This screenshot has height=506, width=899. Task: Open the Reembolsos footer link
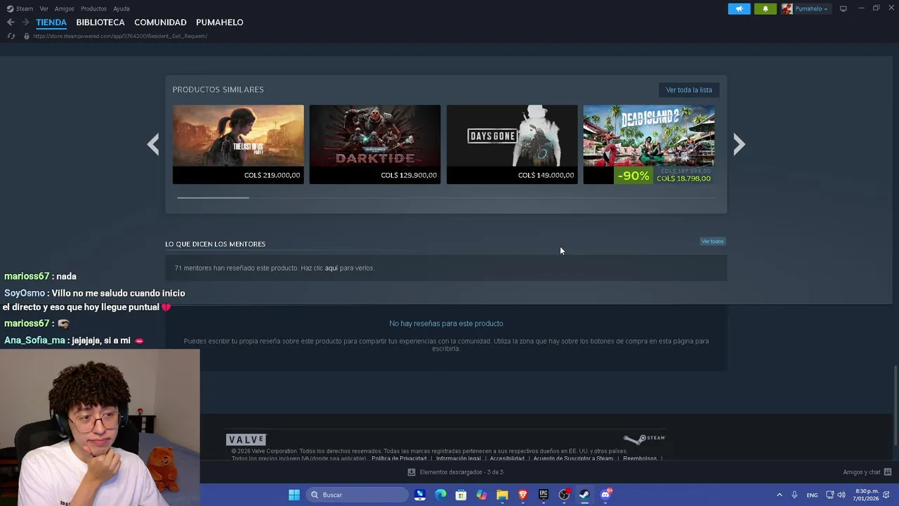640,458
